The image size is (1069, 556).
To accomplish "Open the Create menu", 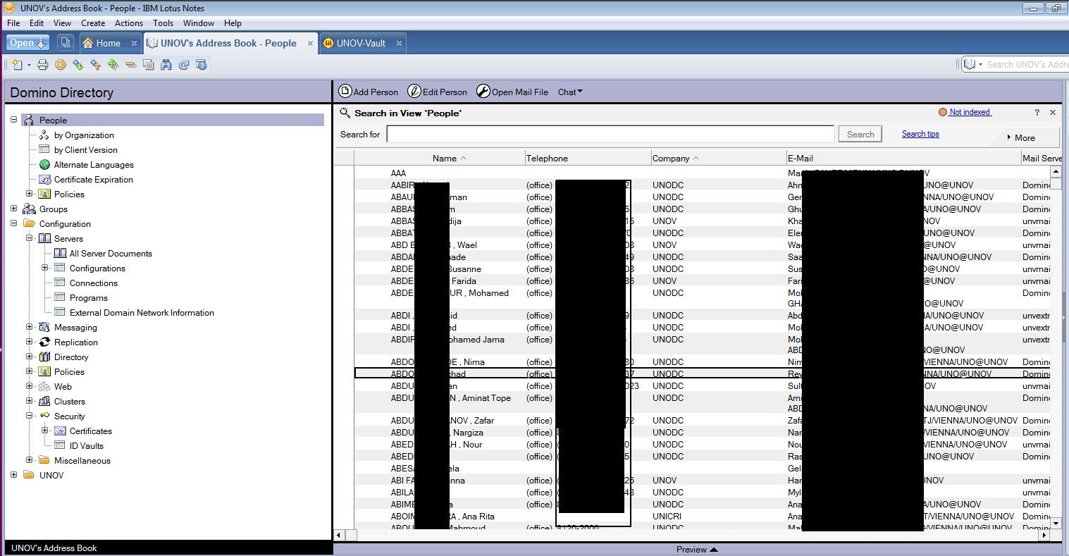I will coord(93,23).
